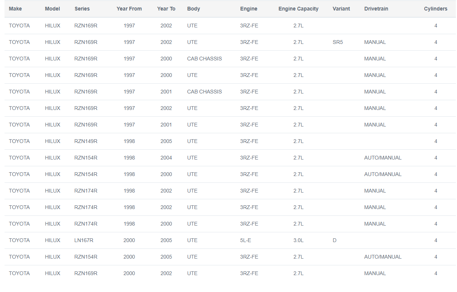The width and height of the screenshot is (457, 292).
Task: Select HILUX in the LN167R row
Action: [x=52, y=240]
